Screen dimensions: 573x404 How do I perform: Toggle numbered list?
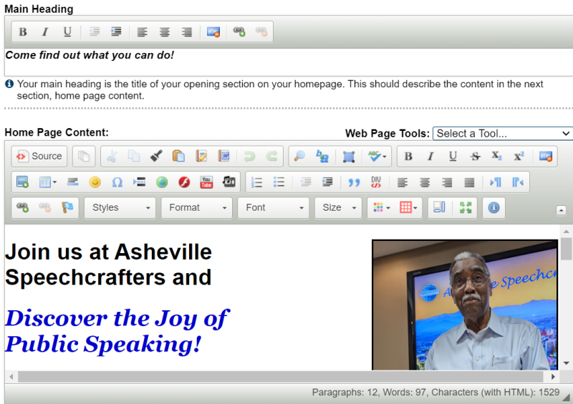point(256,182)
